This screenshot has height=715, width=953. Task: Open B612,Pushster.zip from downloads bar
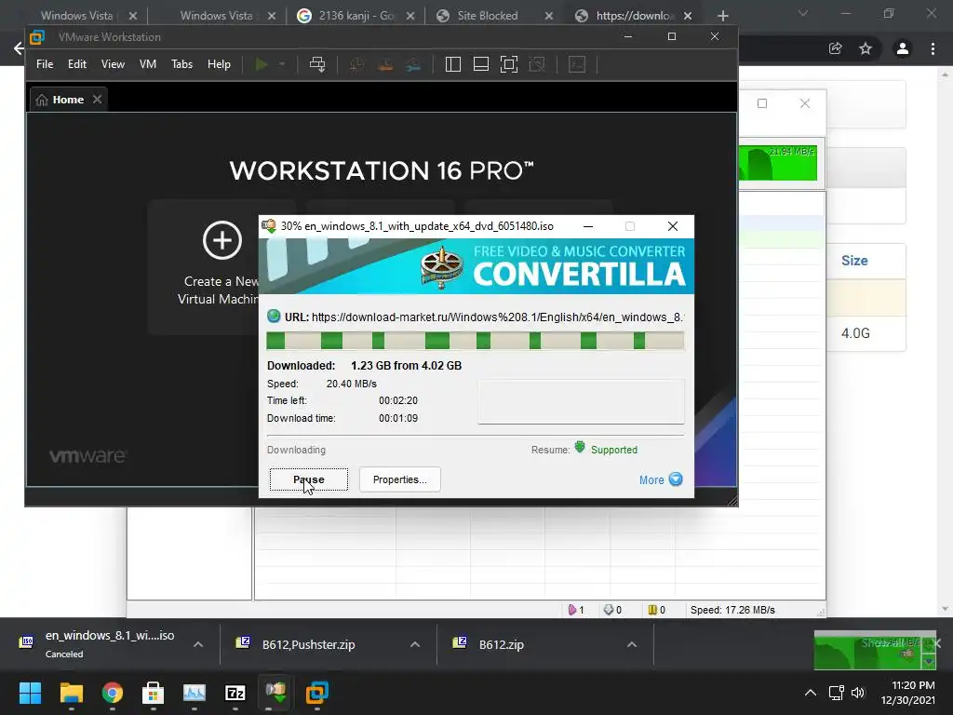(x=309, y=644)
